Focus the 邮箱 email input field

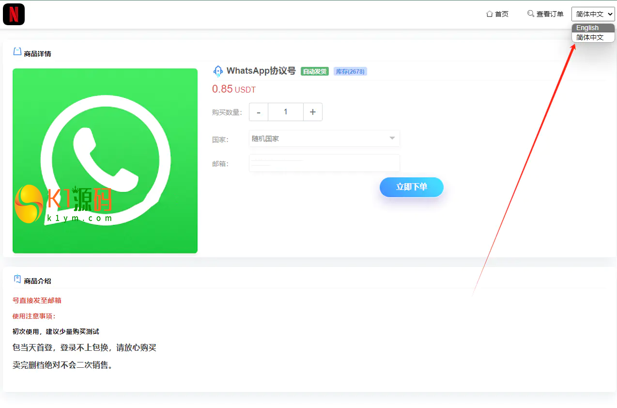[324, 163]
